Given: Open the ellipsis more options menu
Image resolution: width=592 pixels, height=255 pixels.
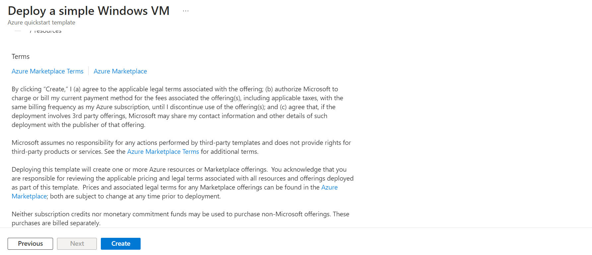Looking at the screenshot, I should pyautogui.click(x=186, y=11).
